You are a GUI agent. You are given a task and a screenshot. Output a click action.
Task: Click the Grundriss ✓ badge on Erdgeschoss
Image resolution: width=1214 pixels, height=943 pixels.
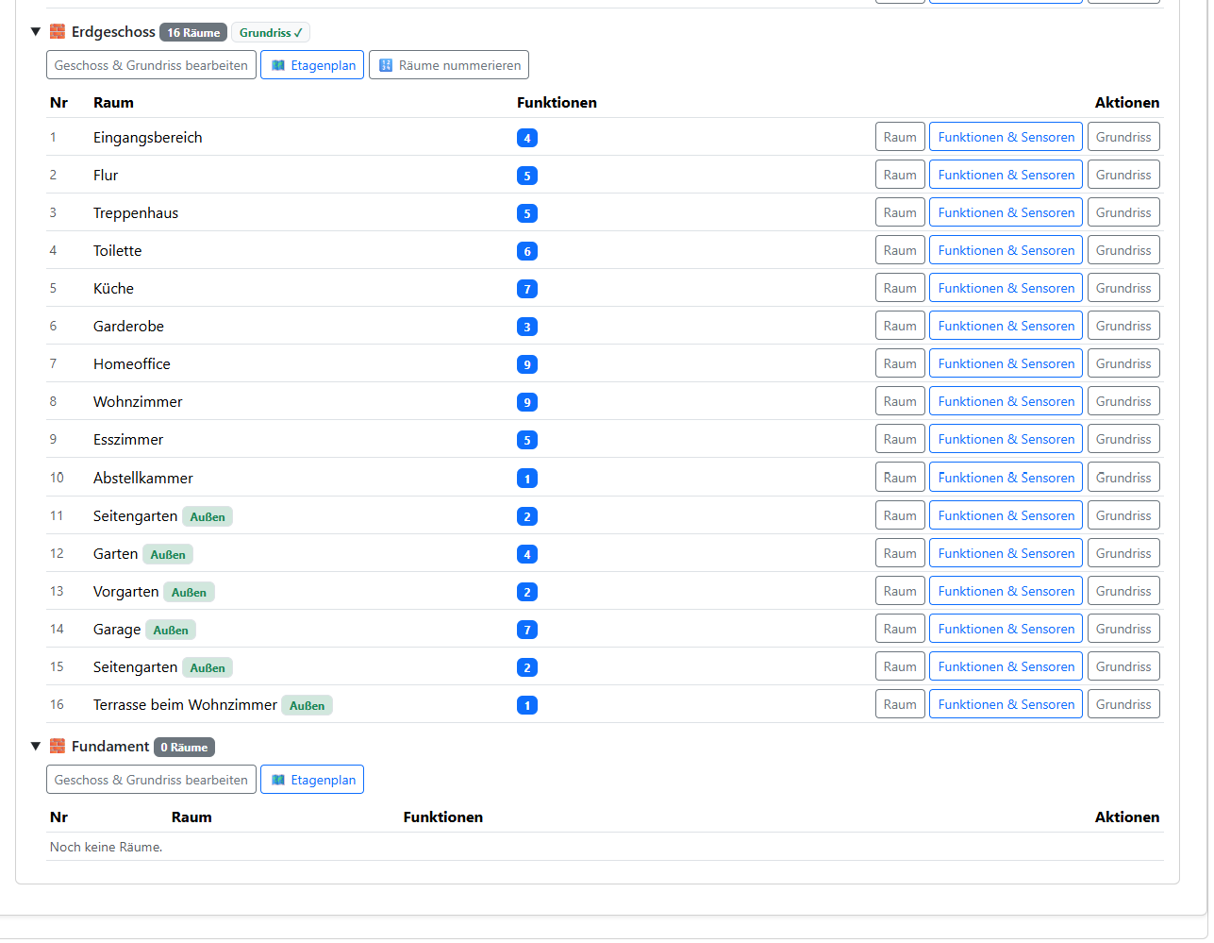pos(271,32)
